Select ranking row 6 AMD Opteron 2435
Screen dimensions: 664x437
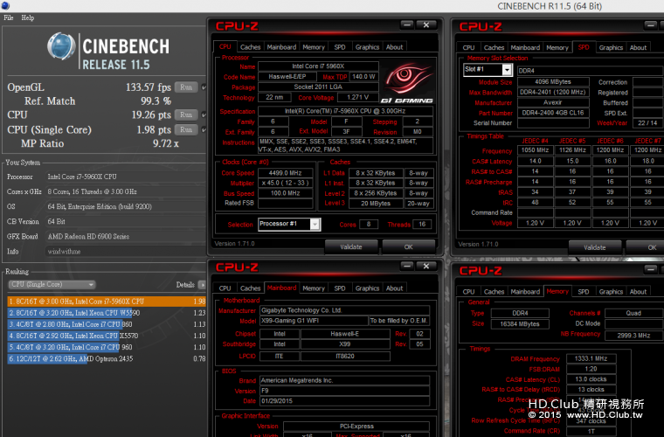(x=107, y=358)
